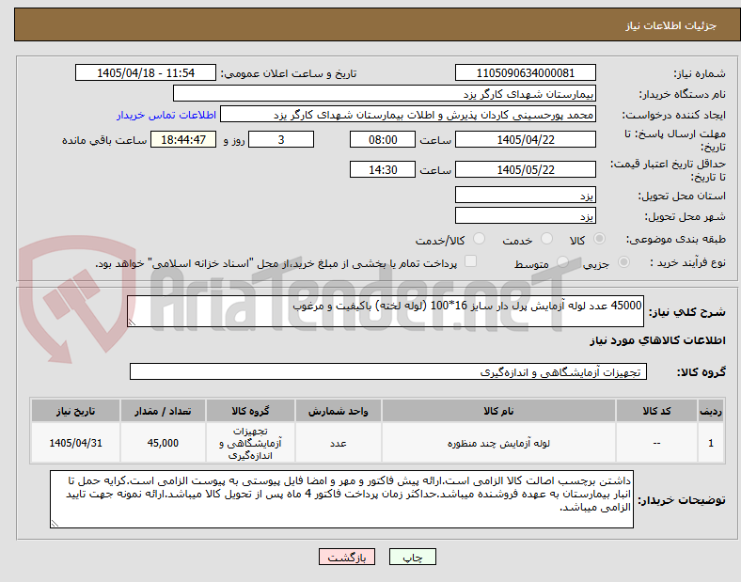The width and height of the screenshot is (741, 582).
Task: Click the واحد شمارش column header
Action: coord(338,411)
